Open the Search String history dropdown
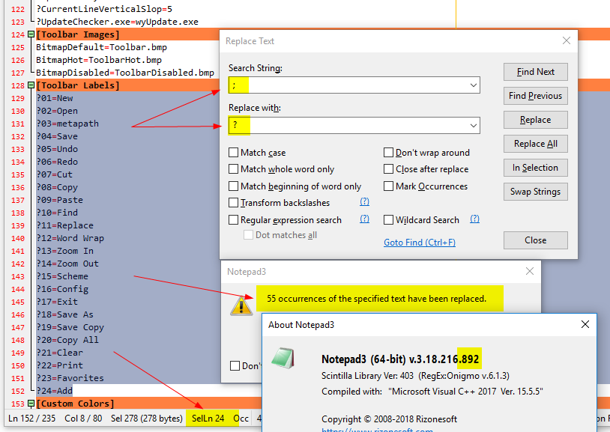 [473, 85]
